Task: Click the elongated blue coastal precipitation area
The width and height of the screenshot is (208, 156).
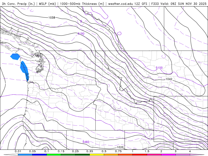Action: click(x=24, y=70)
